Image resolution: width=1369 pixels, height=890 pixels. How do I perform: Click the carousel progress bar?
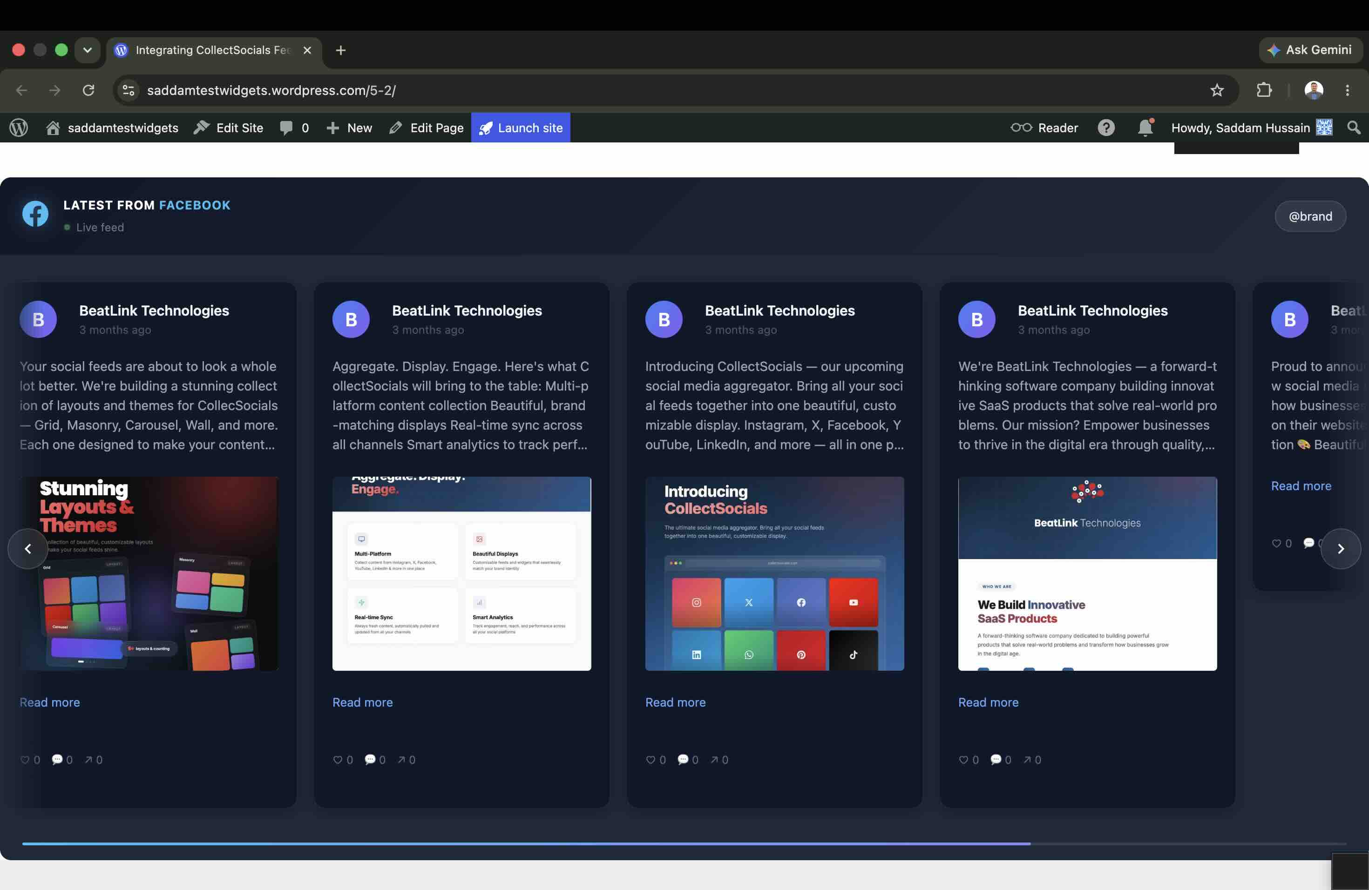click(684, 843)
